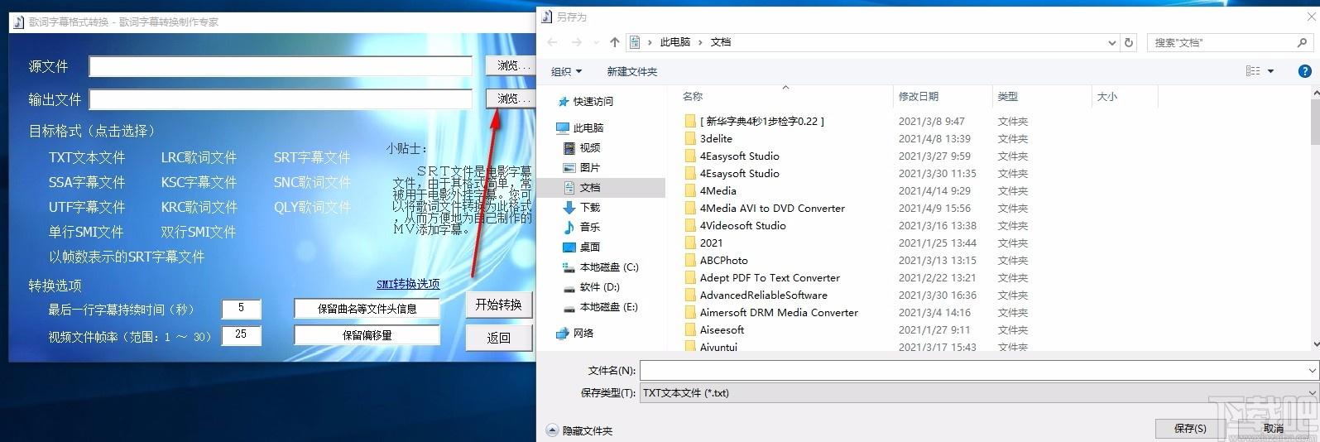Choose SSA字幕文件 target format

[x=87, y=182]
